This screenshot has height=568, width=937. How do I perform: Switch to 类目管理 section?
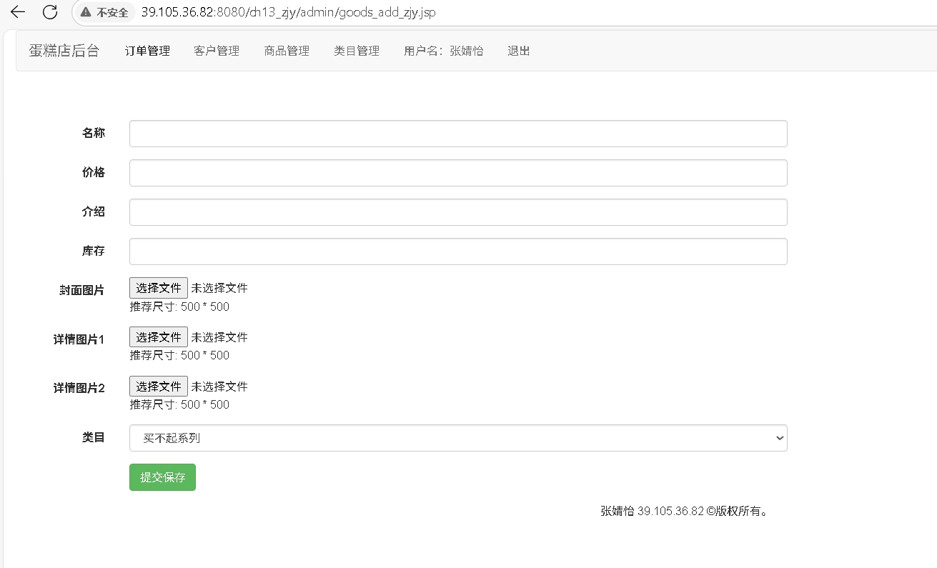point(357,51)
